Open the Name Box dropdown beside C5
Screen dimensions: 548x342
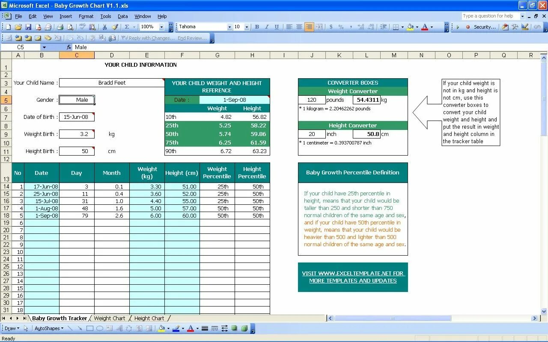pyautogui.click(x=44, y=47)
